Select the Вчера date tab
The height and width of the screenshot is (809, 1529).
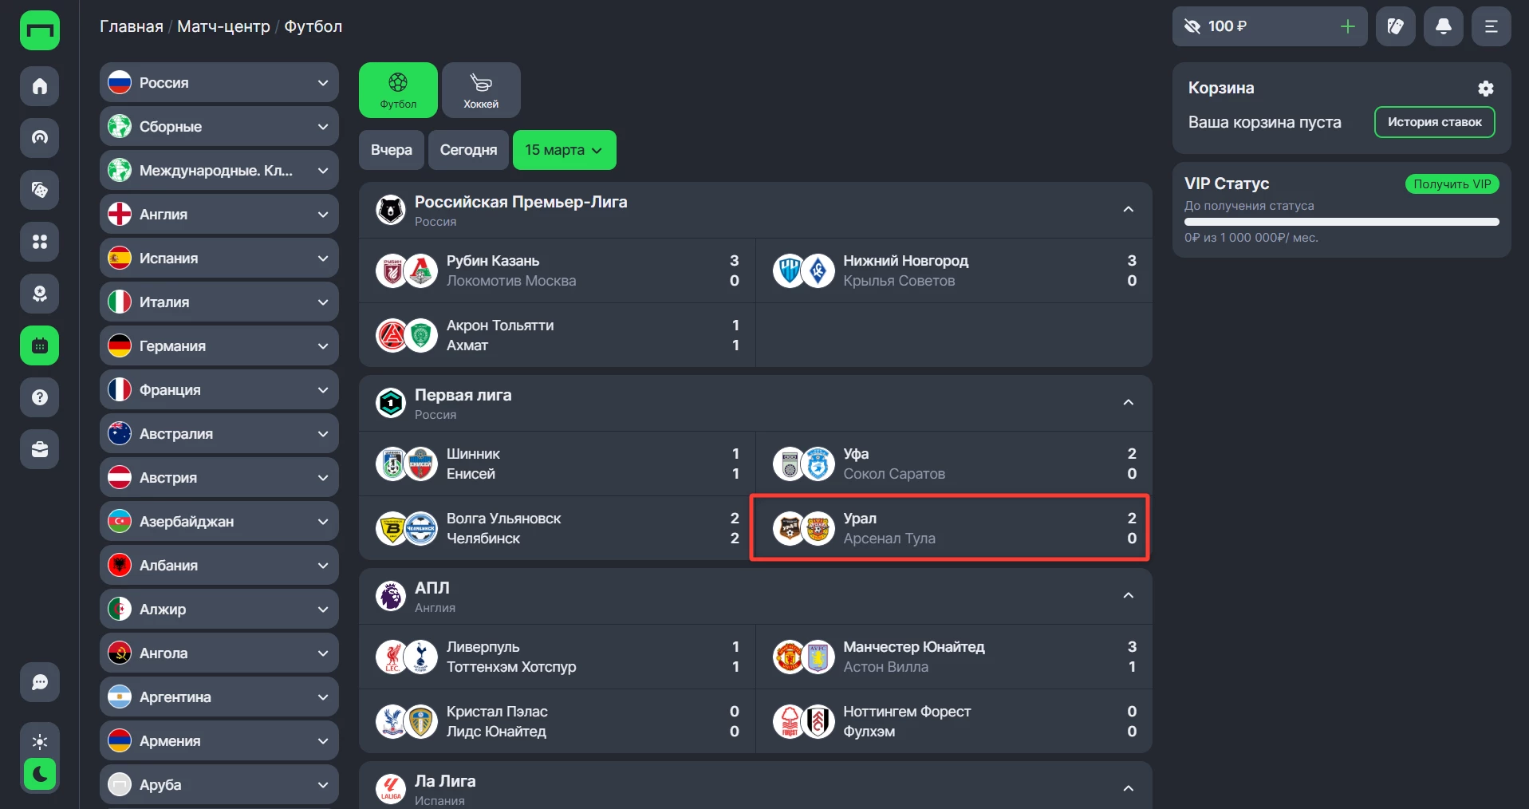pos(391,150)
